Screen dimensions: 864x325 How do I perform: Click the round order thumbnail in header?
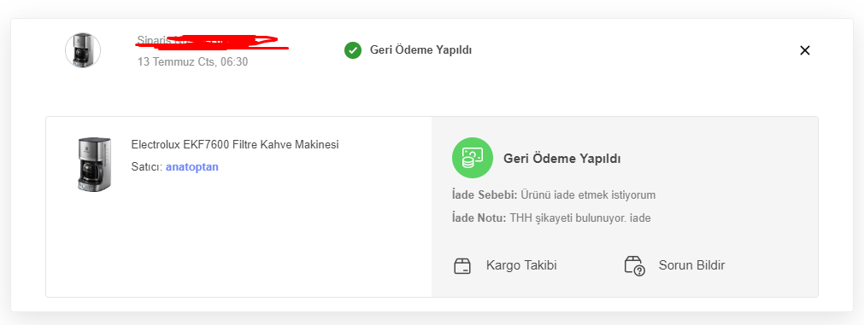(83, 50)
